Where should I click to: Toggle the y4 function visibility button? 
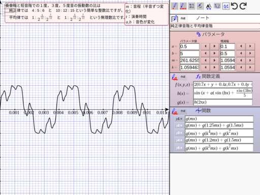coord(179,140)
